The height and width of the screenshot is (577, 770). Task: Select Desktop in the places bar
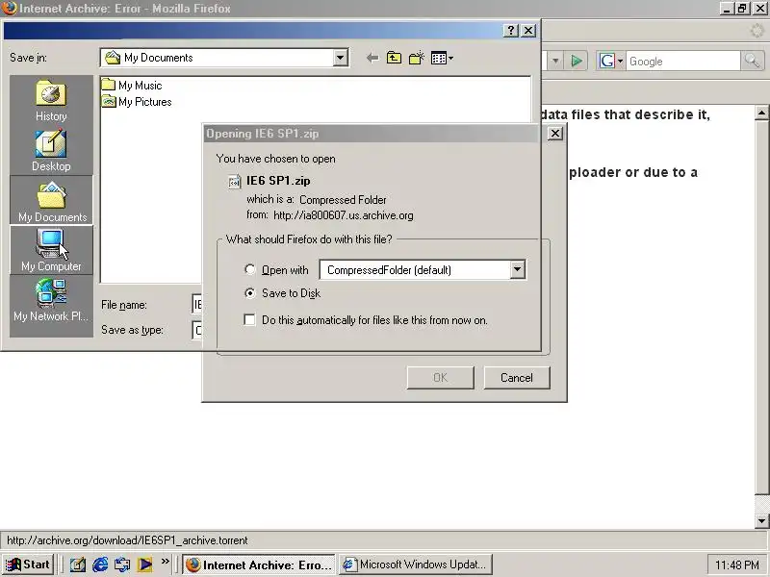[51, 151]
